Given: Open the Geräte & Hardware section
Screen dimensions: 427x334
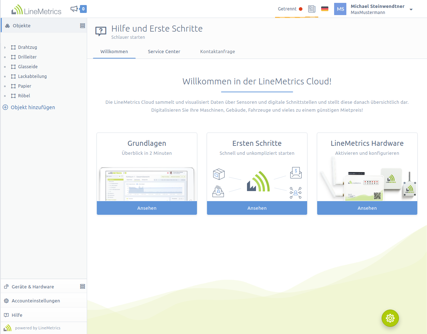Looking at the screenshot, I should (33, 287).
